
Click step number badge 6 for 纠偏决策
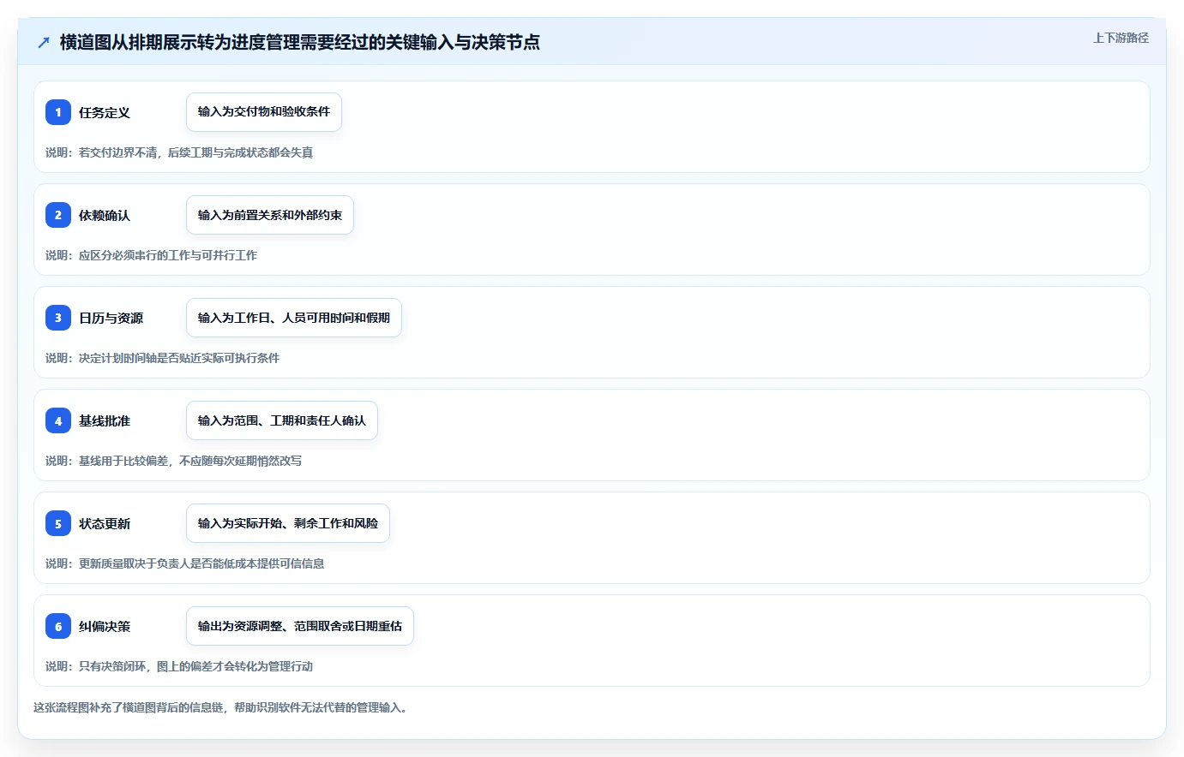(x=58, y=626)
